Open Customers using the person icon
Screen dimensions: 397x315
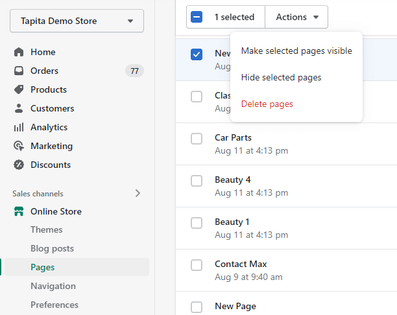coord(19,108)
